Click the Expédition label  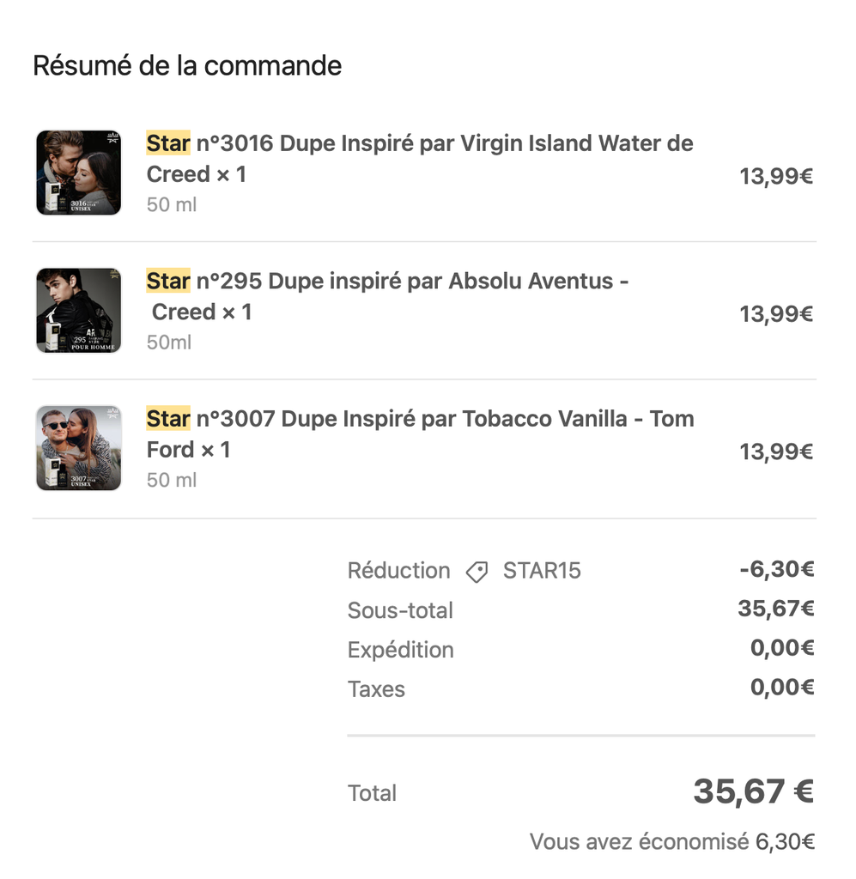click(400, 650)
